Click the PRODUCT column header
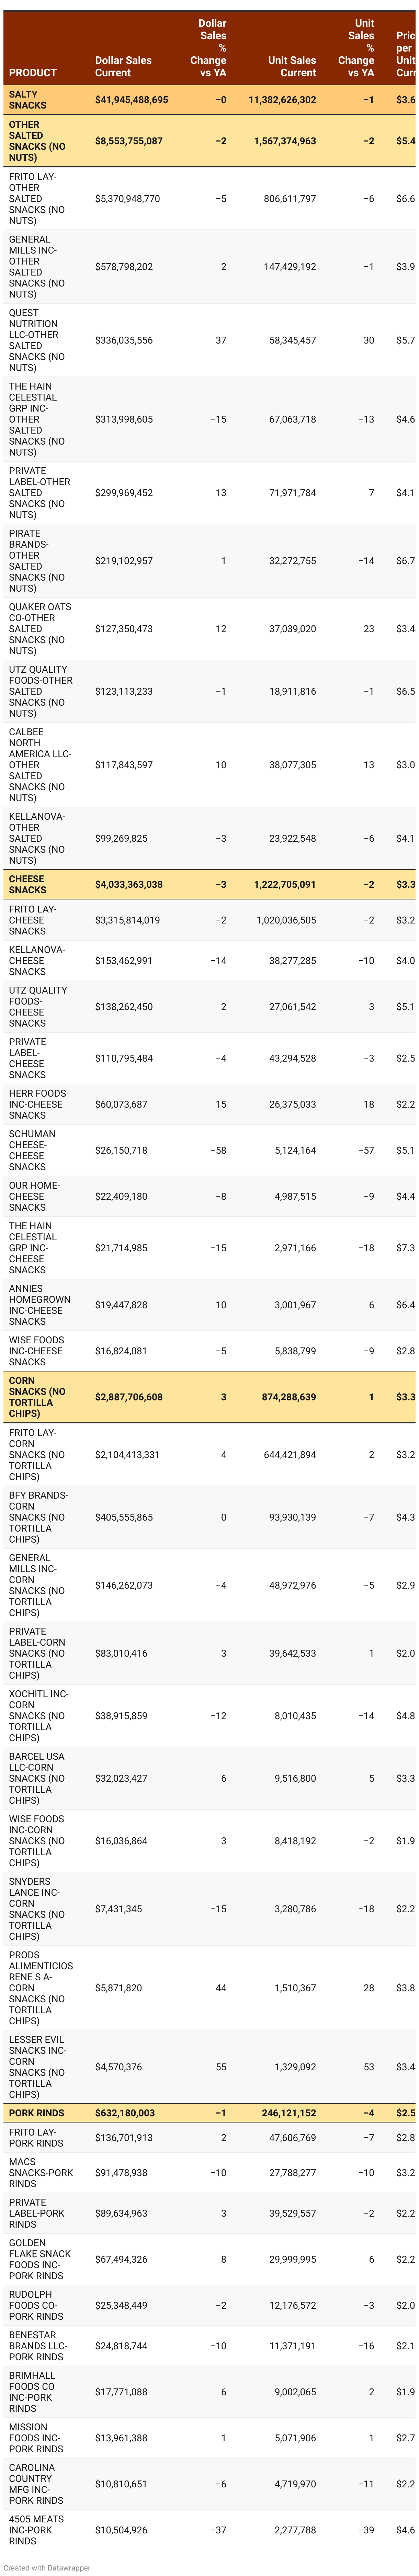The height and width of the screenshot is (2576, 419). click(x=33, y=72)
